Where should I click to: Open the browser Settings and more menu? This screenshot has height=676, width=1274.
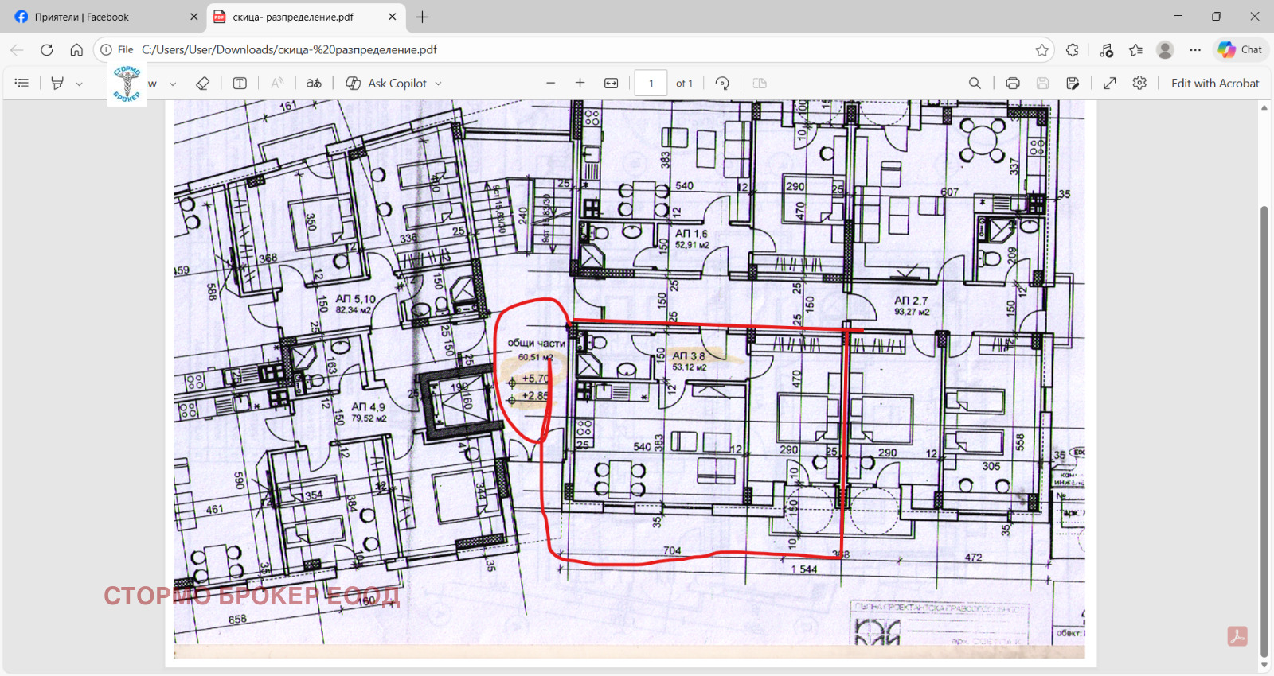pos(1195,49)
